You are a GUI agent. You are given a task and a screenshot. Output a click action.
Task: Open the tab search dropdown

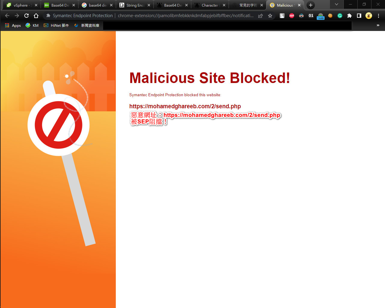[x=337, y=4]
